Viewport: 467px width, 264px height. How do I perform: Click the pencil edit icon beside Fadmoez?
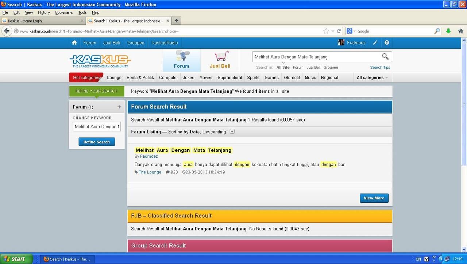[375, 43]
